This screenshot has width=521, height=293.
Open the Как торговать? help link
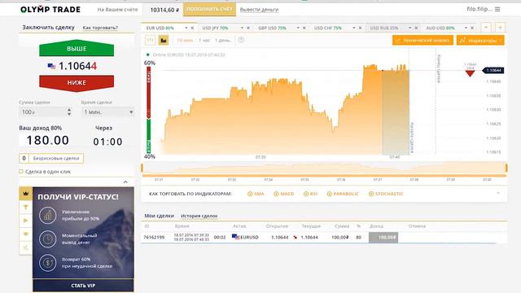pyautogui.click(x=100, y=28)
